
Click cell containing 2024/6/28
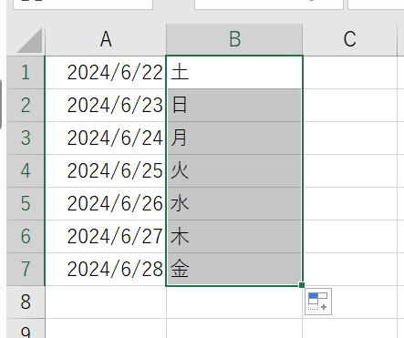point(106,269)
